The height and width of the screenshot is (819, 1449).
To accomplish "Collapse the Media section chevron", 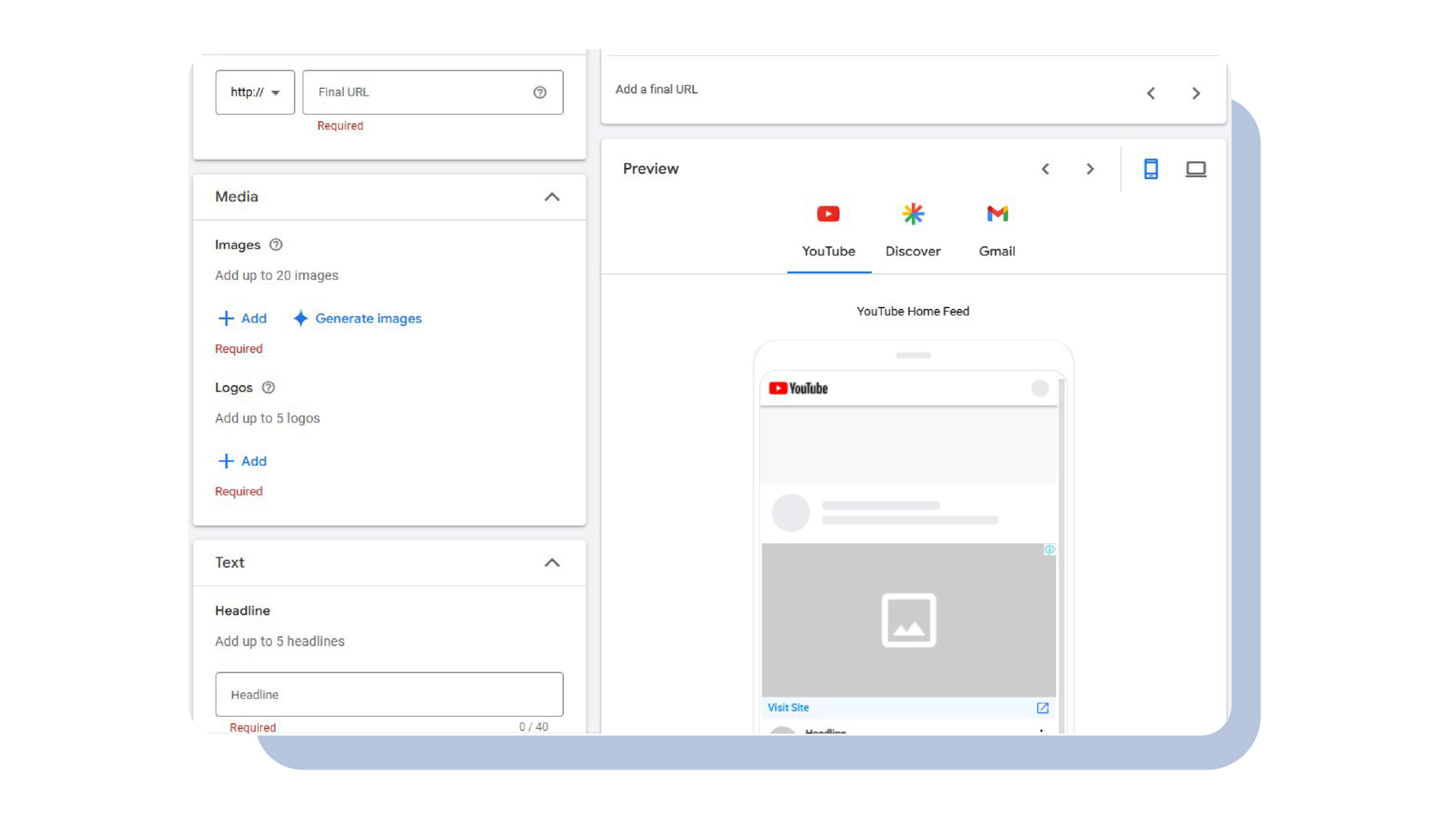I will pos(552,197).
